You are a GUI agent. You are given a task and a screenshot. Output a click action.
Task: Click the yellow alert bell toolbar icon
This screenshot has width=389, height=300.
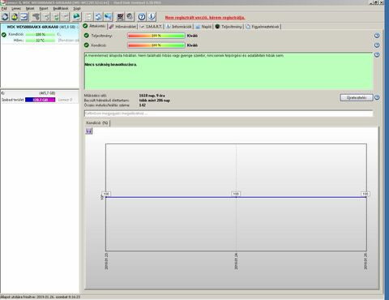(15, 17)
